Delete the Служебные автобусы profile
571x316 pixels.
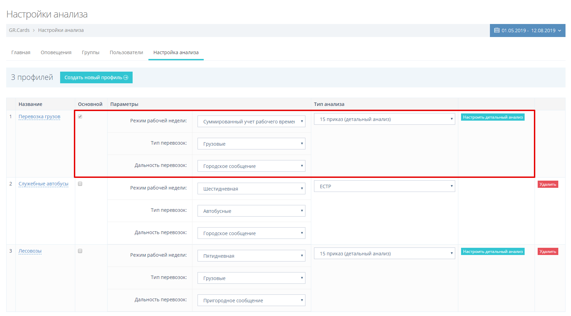pos(548,184)
